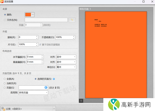Decrease the 尺寸 size stepper

[x=37, y=45]
